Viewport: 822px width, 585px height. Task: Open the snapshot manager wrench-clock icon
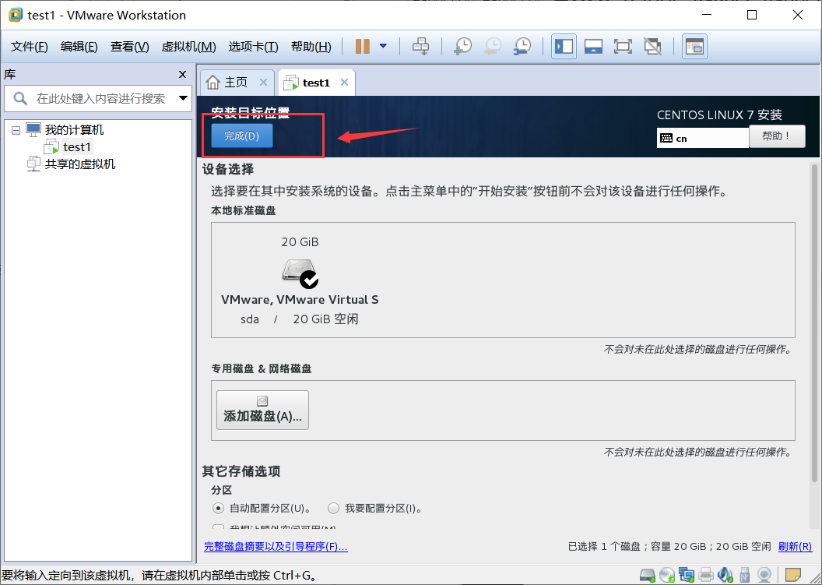(522, 46)
